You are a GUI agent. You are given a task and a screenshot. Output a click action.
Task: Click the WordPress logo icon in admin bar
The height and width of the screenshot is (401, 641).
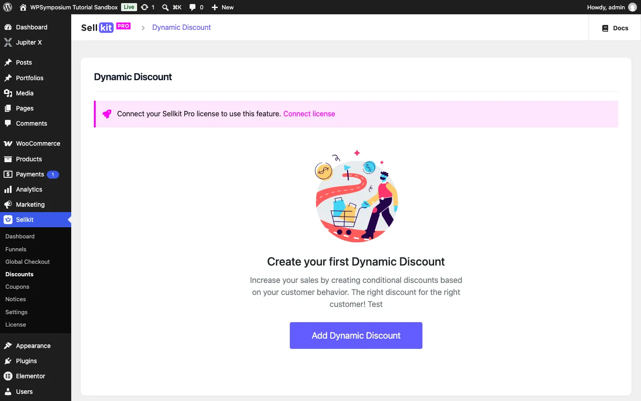pos(8,7)
